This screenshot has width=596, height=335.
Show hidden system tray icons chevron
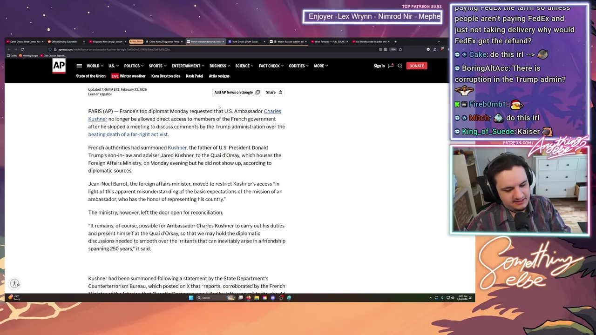coord(430,298)
